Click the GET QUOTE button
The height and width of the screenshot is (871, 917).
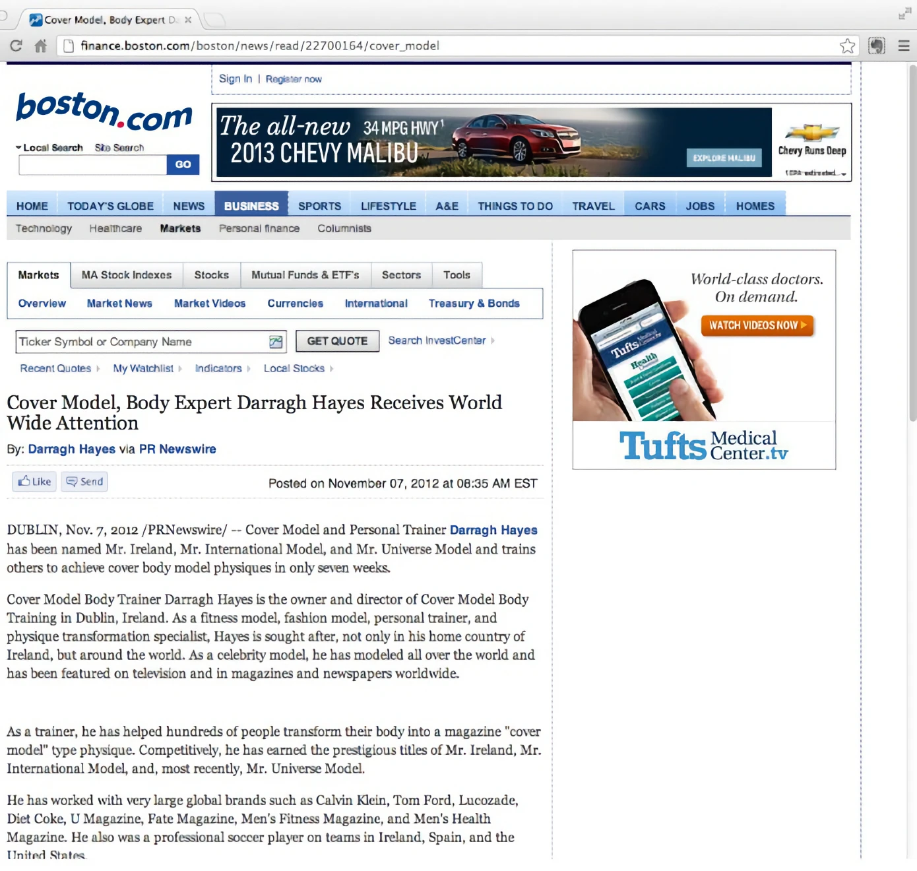(337, 341)
